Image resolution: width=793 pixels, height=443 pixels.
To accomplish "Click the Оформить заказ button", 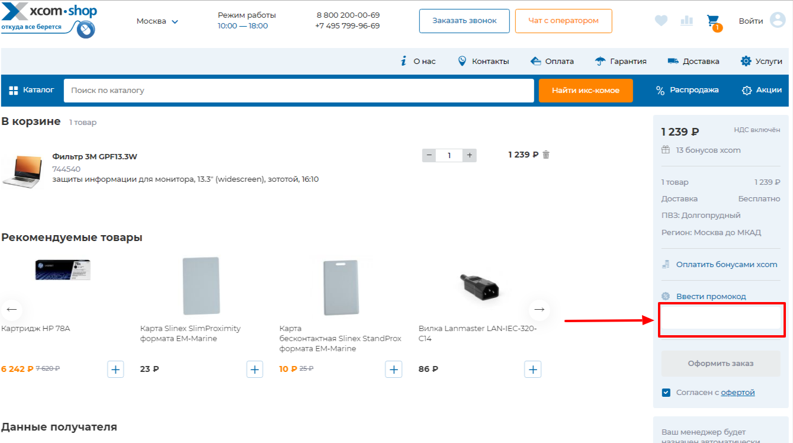I will [721, 363].
